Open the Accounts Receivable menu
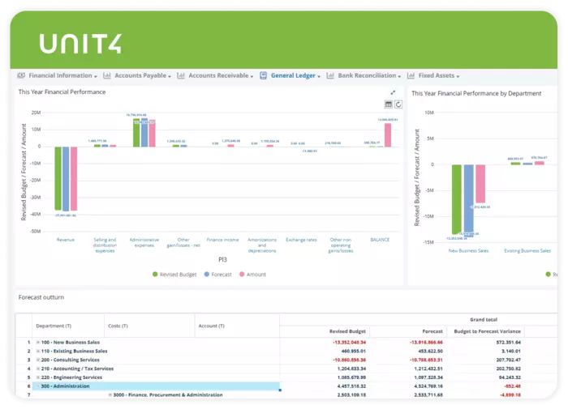 (x=217, y=75)
